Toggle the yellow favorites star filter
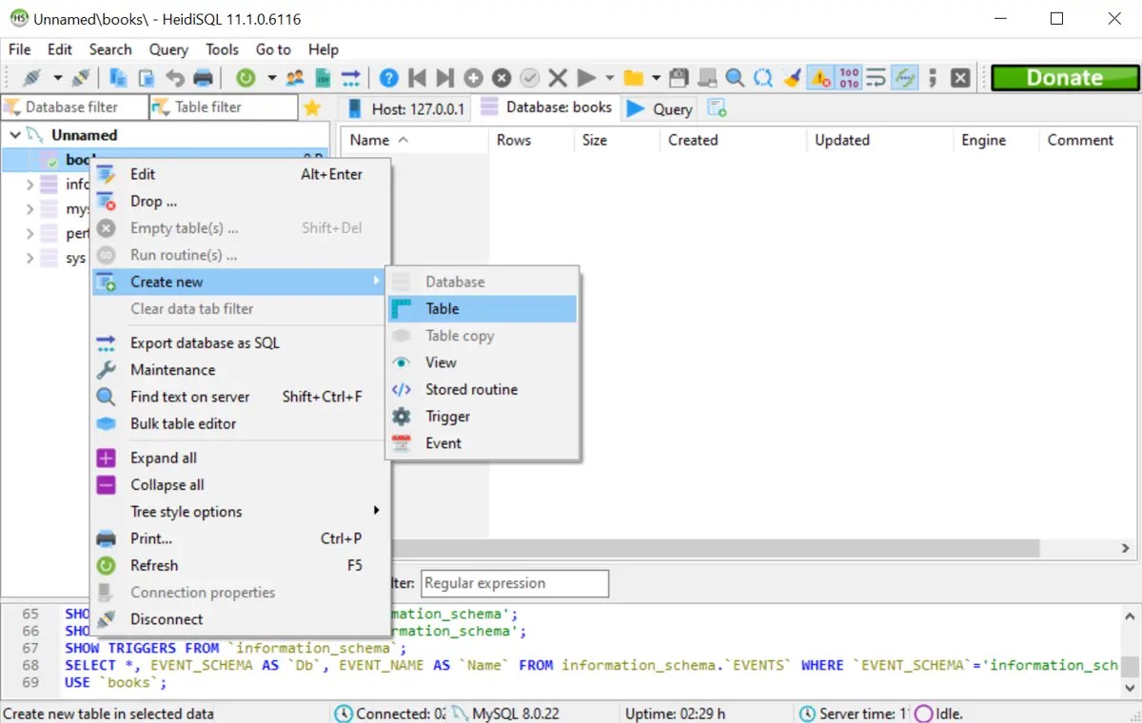The image size is (1142, 723). coord(312,107)
